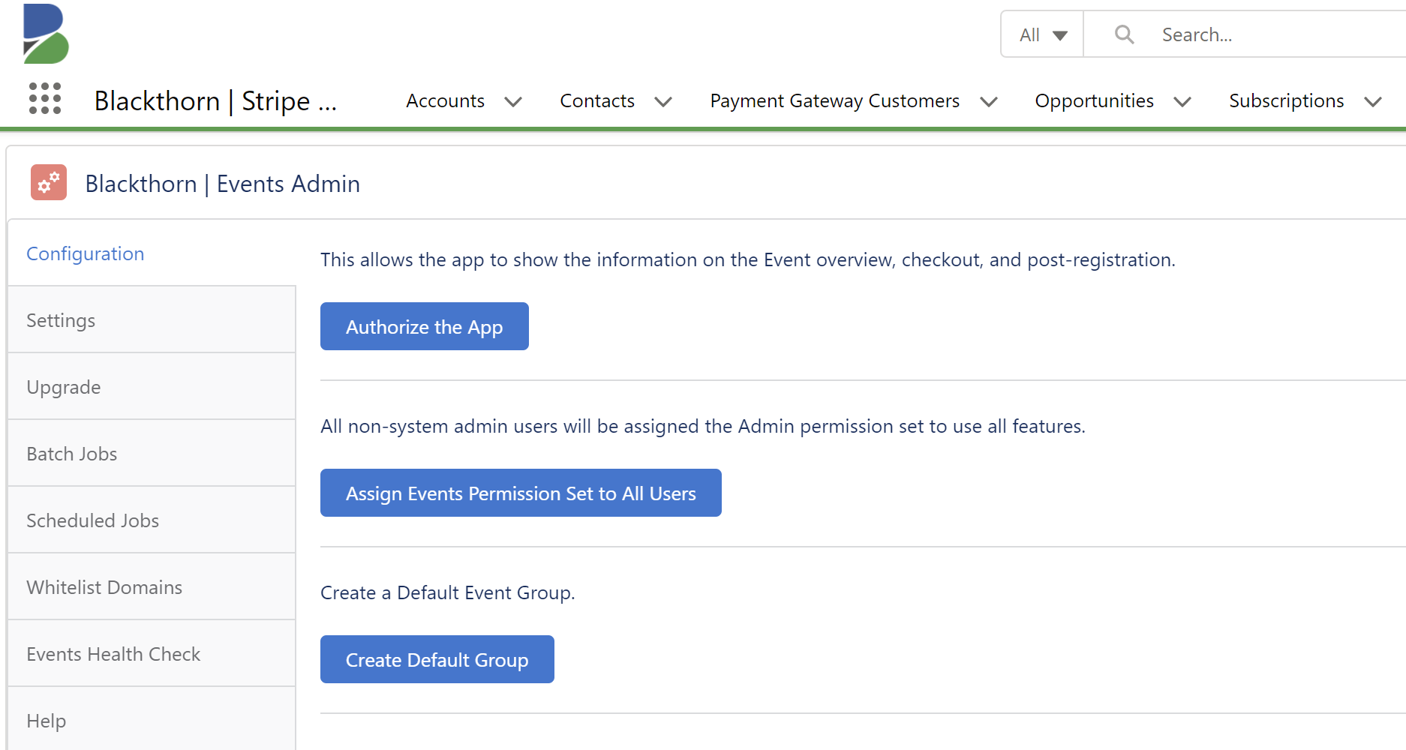Open Scheduled Jobs in sidebar
This screenshot has width=1406, height=750.
point(152,520)
